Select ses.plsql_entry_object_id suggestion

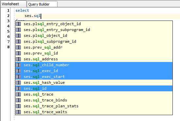coord(94,24)
